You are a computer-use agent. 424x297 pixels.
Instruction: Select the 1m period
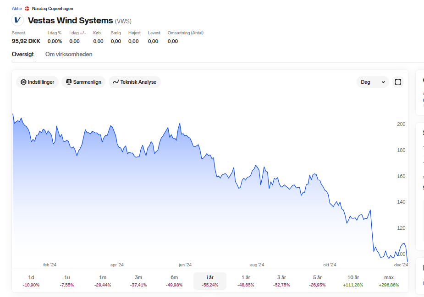click(x=103, y=281)
